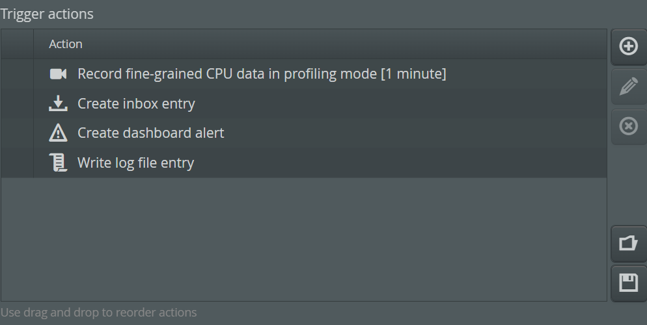Click the floppy disk save button
Image resolution: width=647 pixels, height=325 pixels.
[628, 283]
